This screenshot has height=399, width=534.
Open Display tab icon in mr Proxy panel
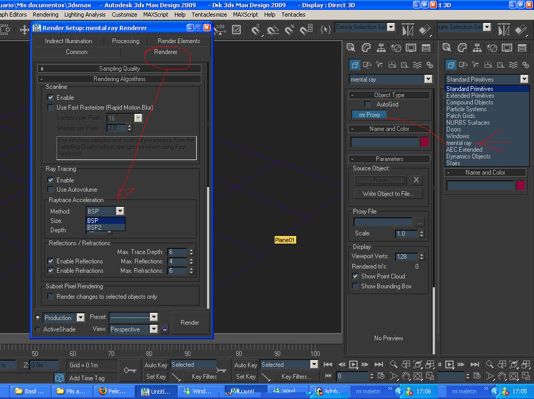tap(411, 48)
